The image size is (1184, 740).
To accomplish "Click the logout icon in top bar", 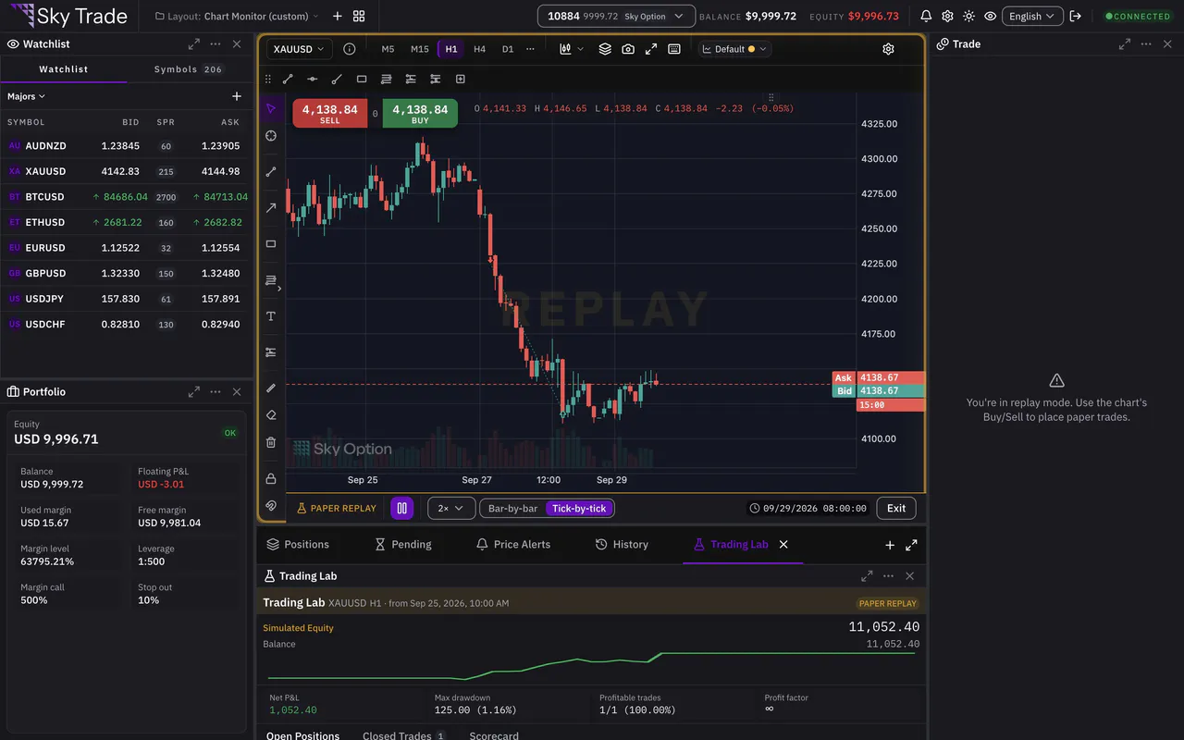I will (1075, 16).
